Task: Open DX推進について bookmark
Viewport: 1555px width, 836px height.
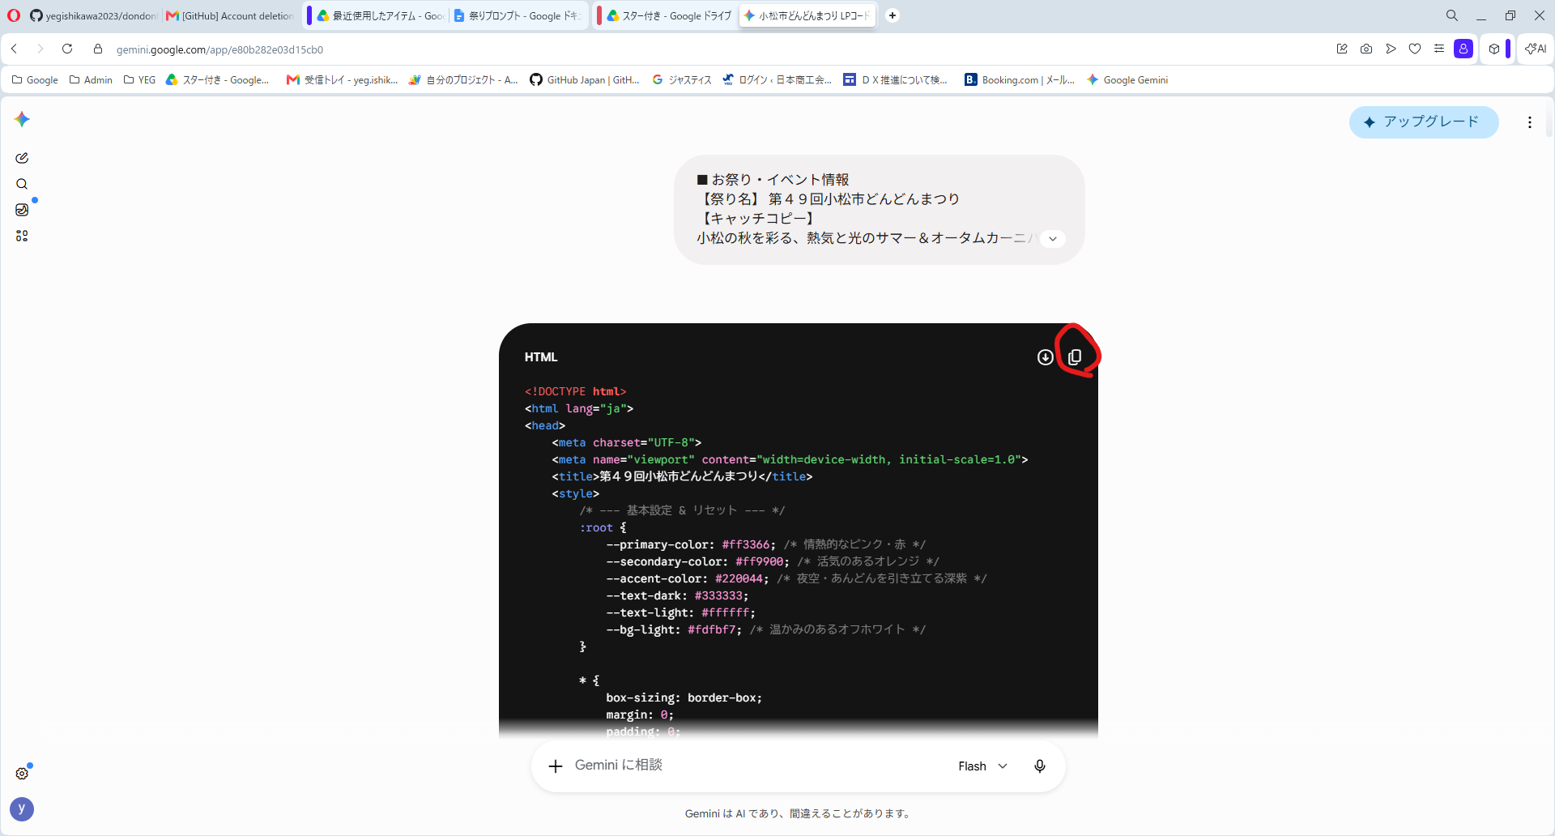Action: pyautogui.click(x=896, y=79)
